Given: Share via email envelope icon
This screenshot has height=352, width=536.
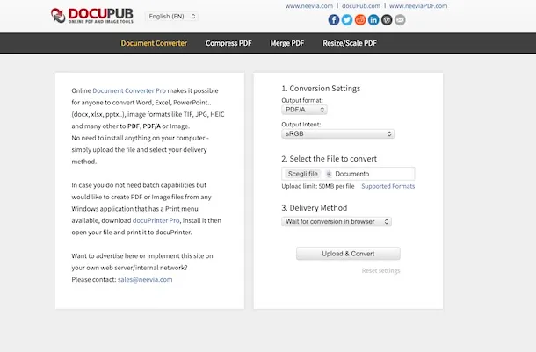Looking at the screenshot, I should (x=400, y=20).
